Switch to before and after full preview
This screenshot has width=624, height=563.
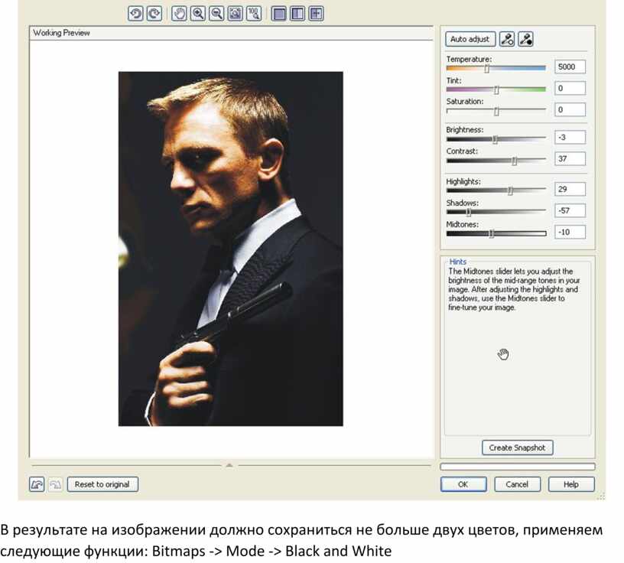tap(297, 14)
